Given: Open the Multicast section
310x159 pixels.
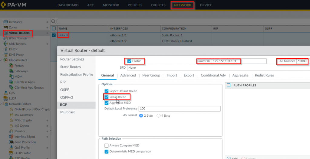Looking at the screenshot, I should click(x=68, y=112).
